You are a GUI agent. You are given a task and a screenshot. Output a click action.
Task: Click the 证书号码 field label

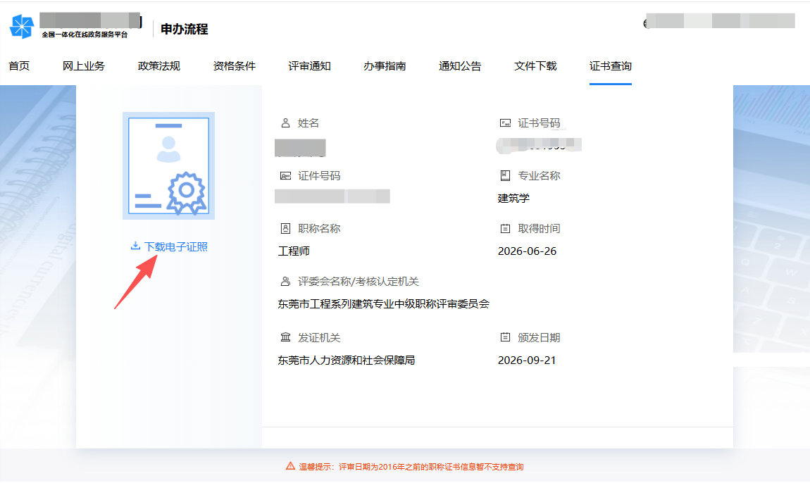point(539,123)
